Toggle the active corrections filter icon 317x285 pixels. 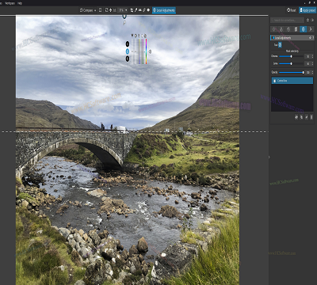(312, 20)
